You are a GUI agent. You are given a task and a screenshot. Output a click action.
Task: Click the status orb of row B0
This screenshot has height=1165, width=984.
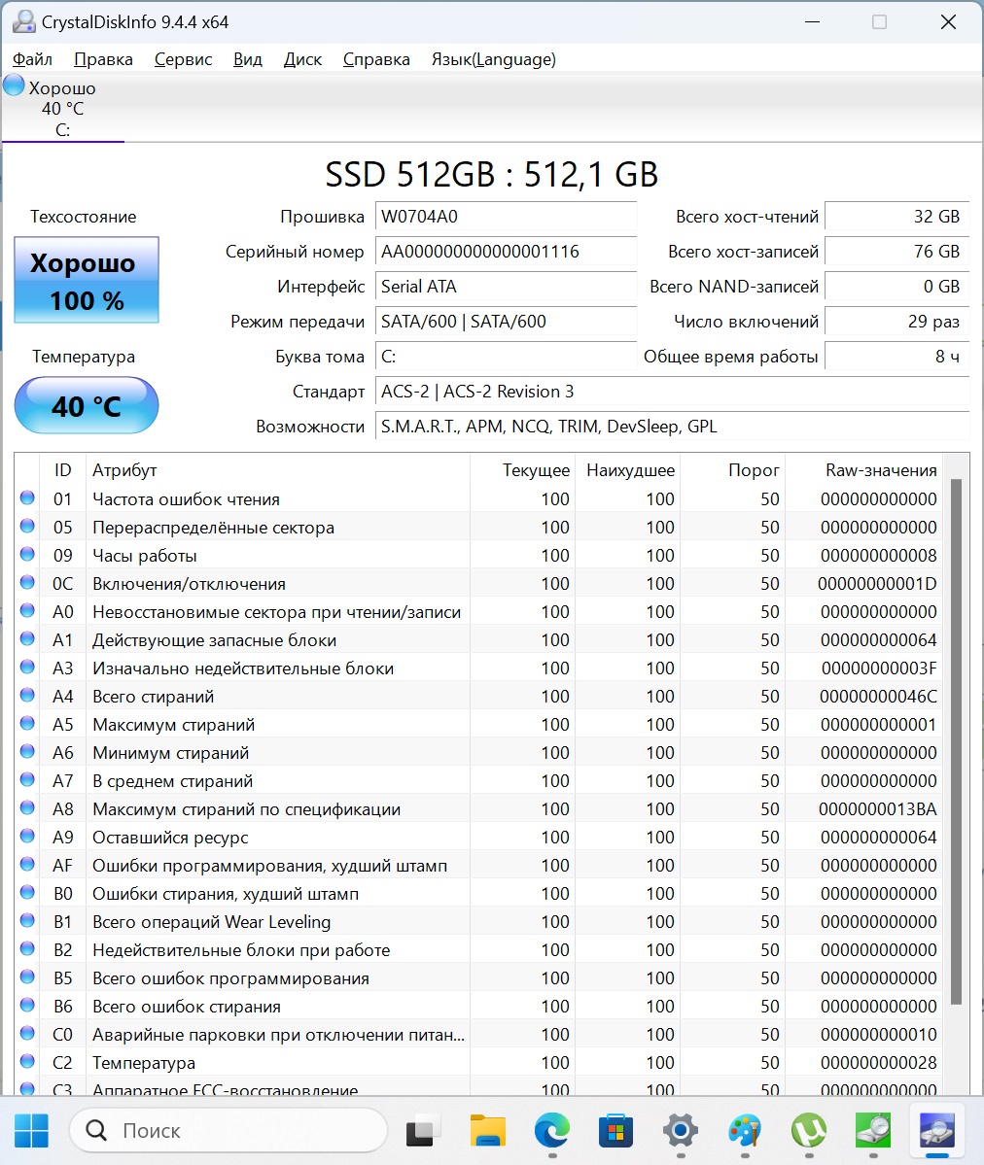pos(27,892)
